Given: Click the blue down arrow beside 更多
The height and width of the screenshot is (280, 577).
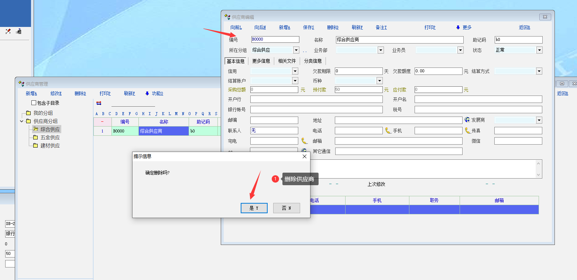Looking at the screenshot, I should [458, 28].
